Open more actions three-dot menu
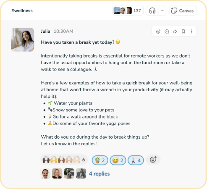Image resolution: width=207 pixels, height=189 pixels. pyautogui.click(x=191, y=31)
